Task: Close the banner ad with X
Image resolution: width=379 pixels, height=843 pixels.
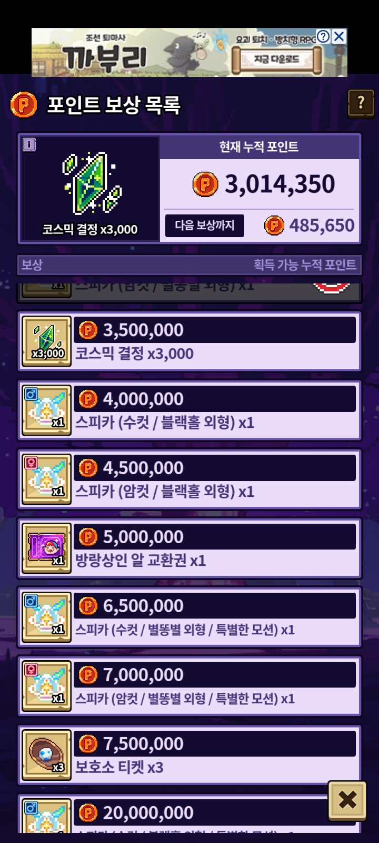Action: [339, 36]
